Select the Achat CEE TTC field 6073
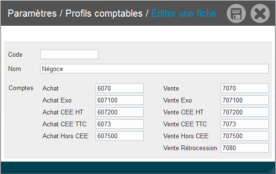Screen dimensions: 276x174 tap(119, 124)
